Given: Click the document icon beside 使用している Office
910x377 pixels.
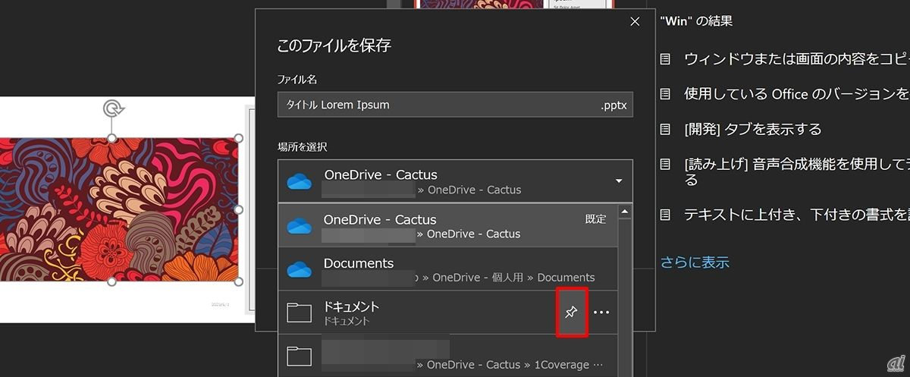Looking at the screenshot, I should tap(665, 94).
